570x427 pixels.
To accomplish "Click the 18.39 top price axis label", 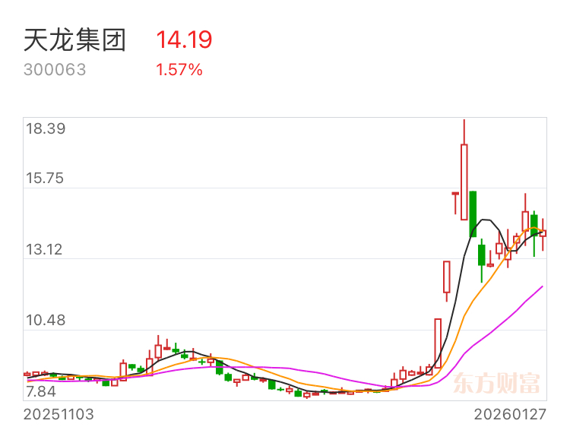I will tap(46, 128).
